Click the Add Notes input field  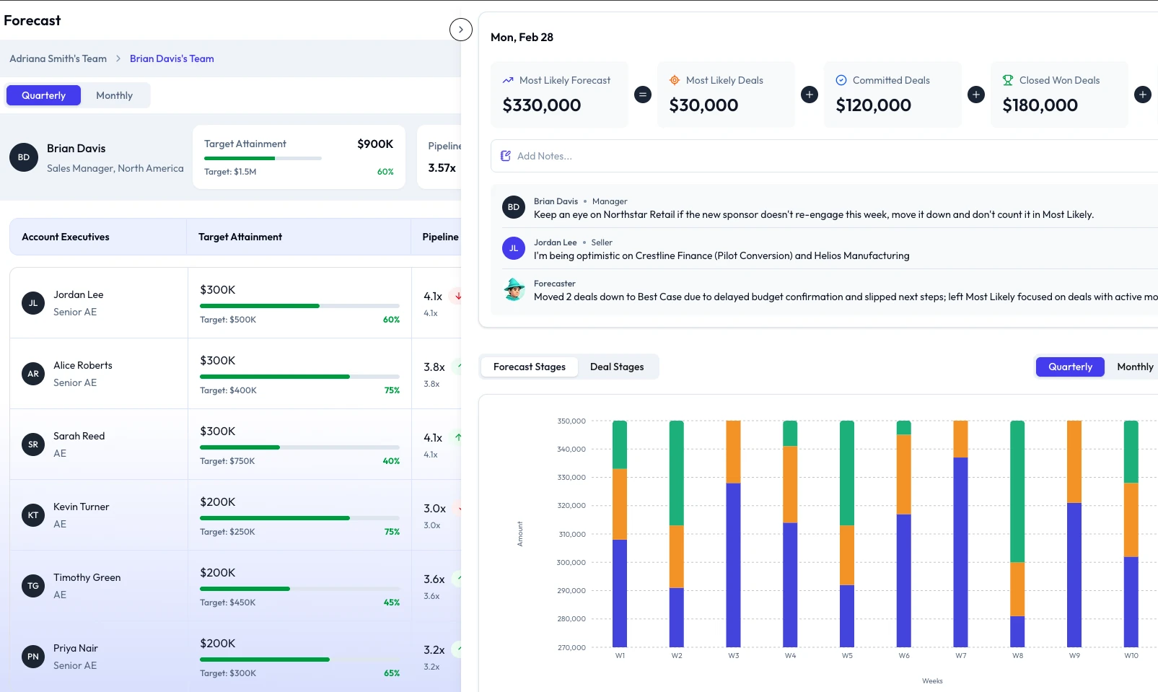824,156
